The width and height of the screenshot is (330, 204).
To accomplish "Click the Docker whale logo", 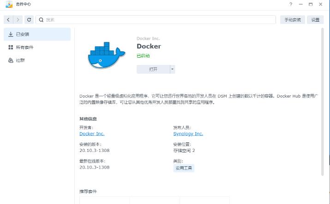I will point(107,55).
